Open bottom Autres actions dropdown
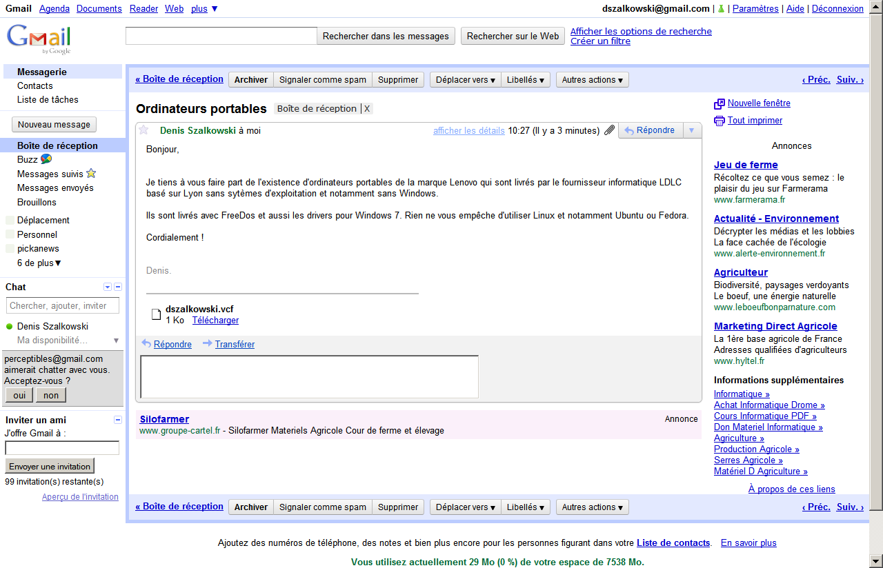Viewport: 883px width, 568px height. click(x=593, y=507)
